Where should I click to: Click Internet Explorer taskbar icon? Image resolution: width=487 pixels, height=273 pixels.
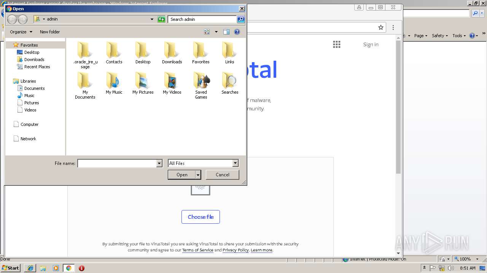click(x=30, y=268)
